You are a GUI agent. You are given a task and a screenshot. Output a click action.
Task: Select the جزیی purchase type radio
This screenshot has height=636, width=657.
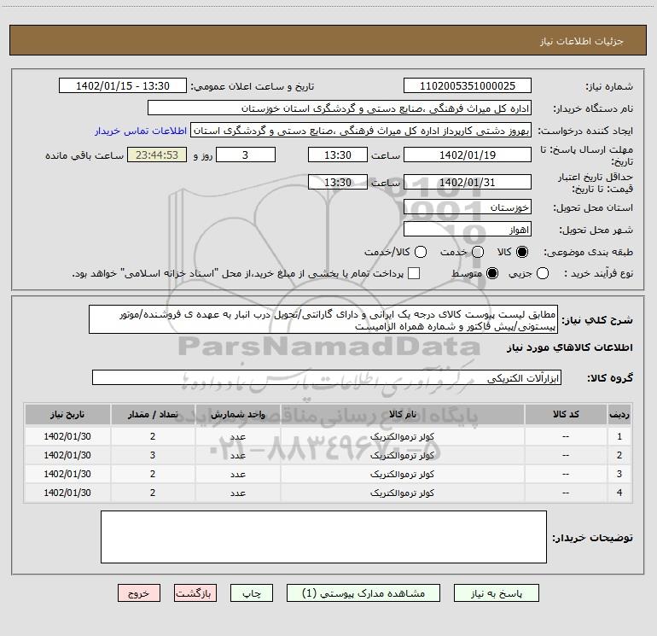pos(543,273)
